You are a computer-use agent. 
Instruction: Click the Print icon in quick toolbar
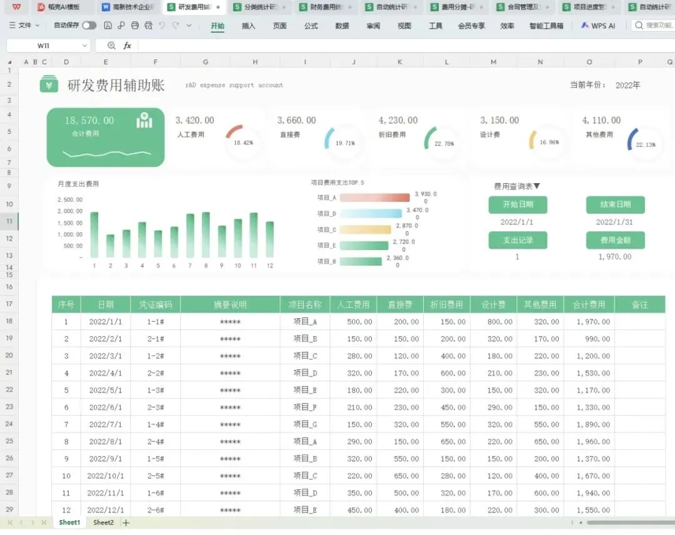(135, 26)
